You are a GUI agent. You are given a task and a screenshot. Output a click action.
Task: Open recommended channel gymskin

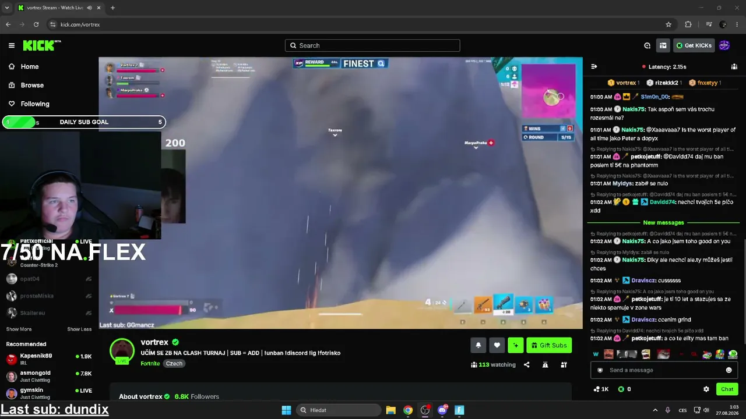point(49,393)
